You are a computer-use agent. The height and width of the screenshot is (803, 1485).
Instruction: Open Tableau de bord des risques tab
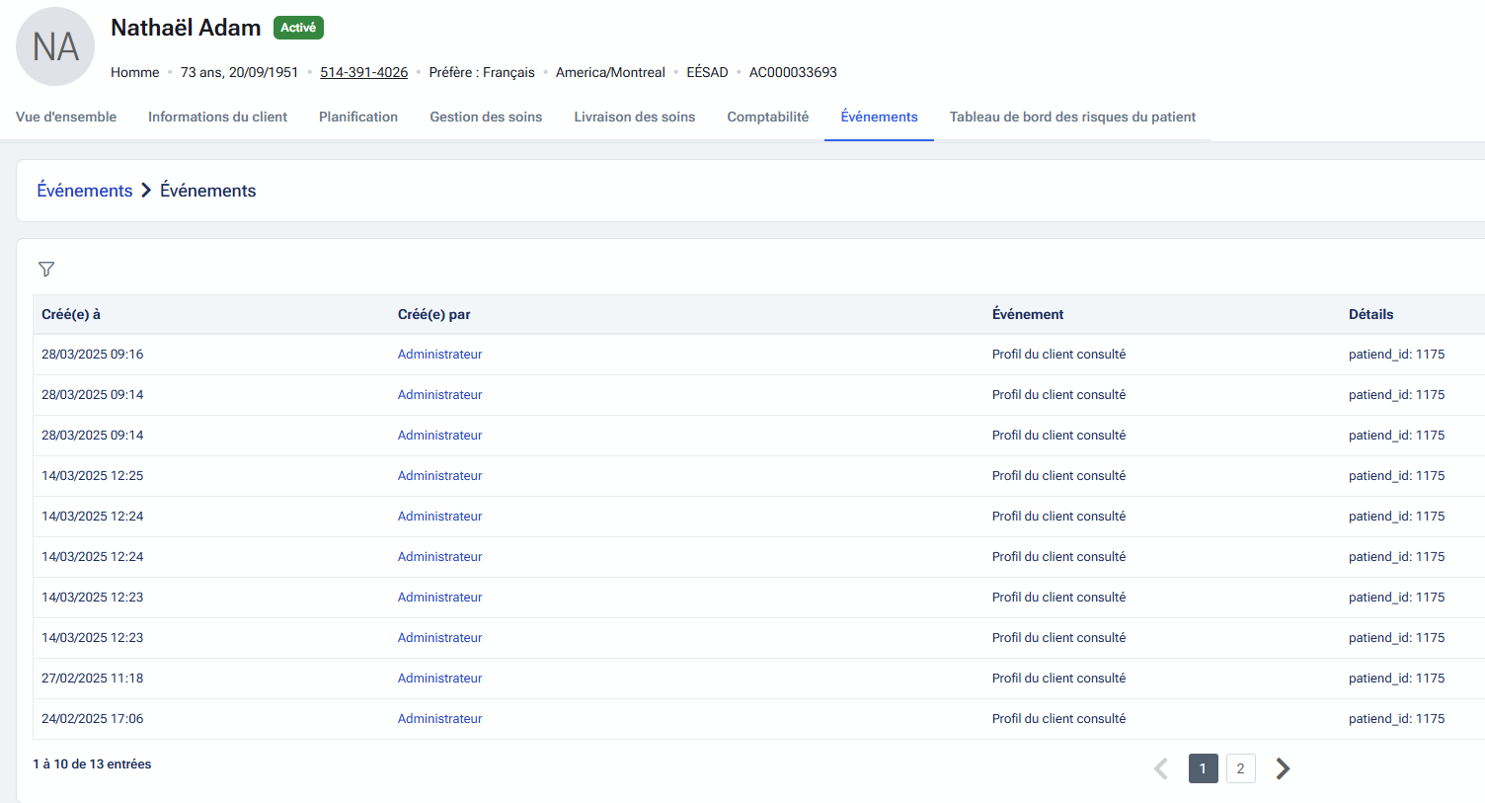(x=1072, y=117)
